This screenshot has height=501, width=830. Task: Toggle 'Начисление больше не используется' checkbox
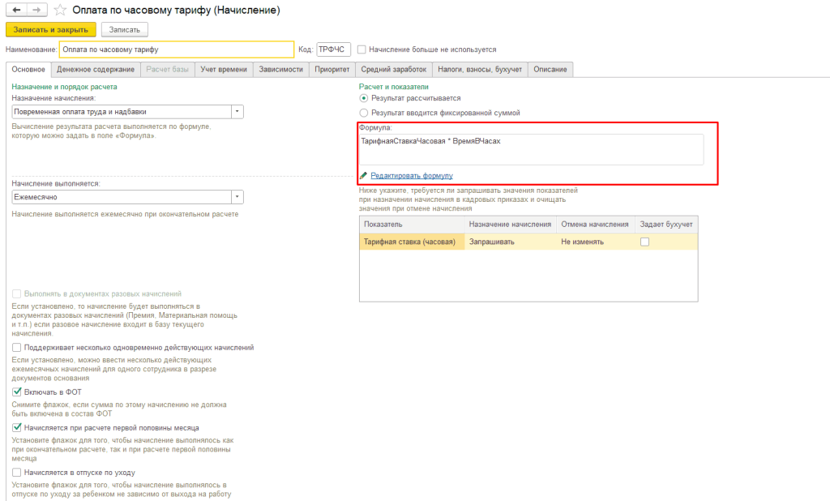[362, 49]
